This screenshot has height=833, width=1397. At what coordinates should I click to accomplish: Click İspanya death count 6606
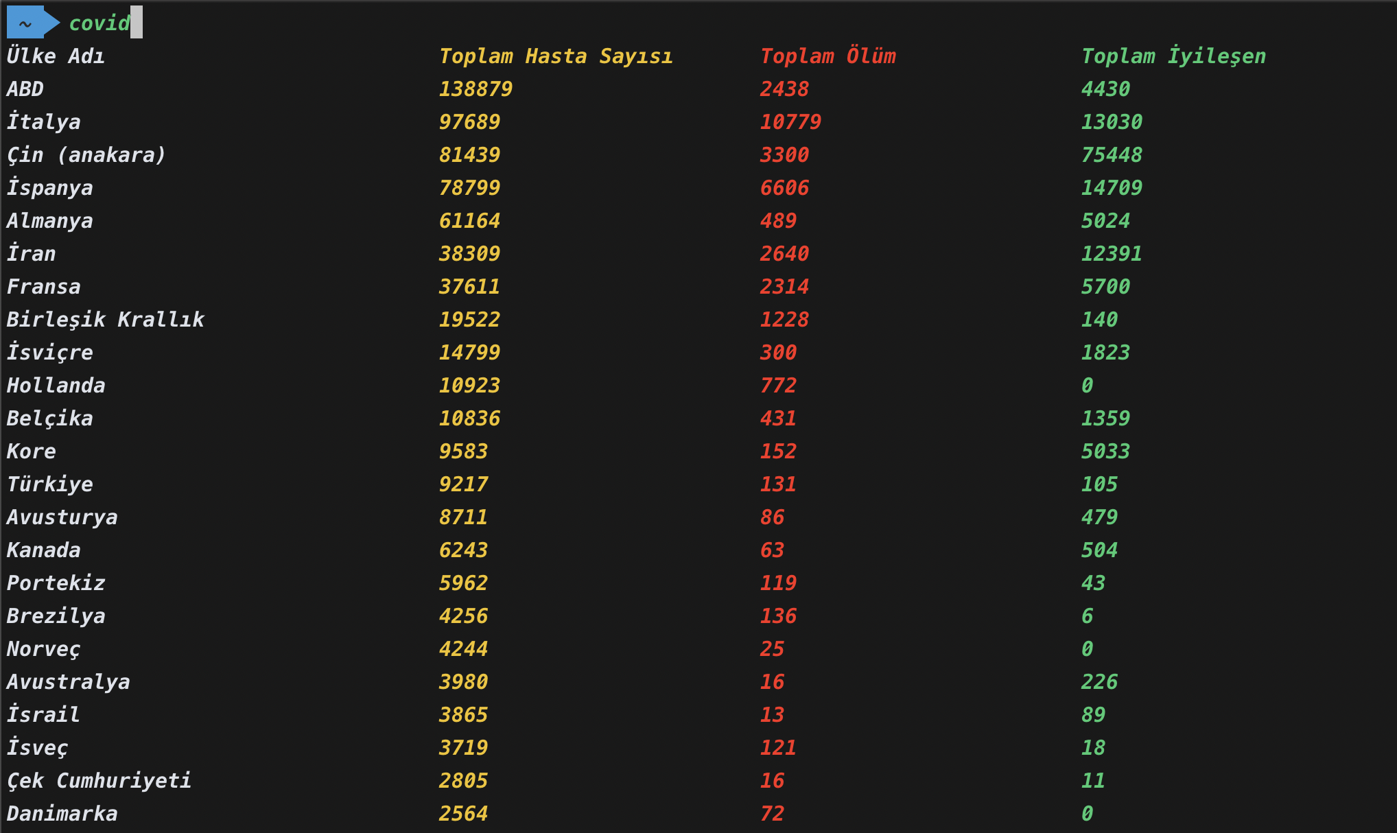click(x=784, y=188)
